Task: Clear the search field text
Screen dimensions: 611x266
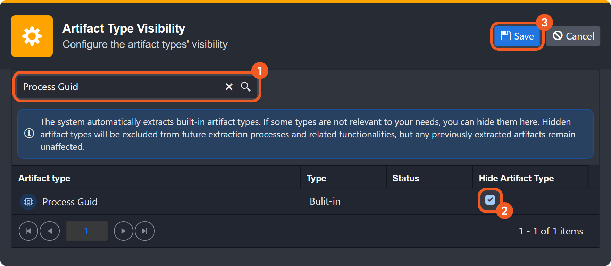Action: coord(229,87)
